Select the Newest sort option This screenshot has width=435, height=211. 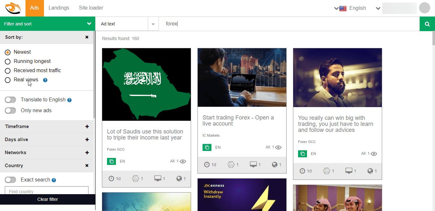8,52
